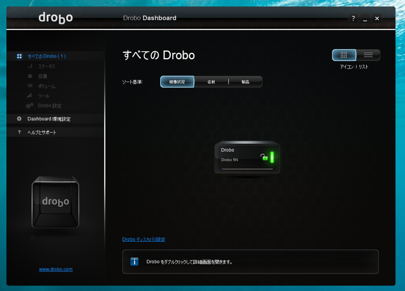Click the 'アイコン | リスト' view label
The image size is (405, 291).
pos(354,67)
